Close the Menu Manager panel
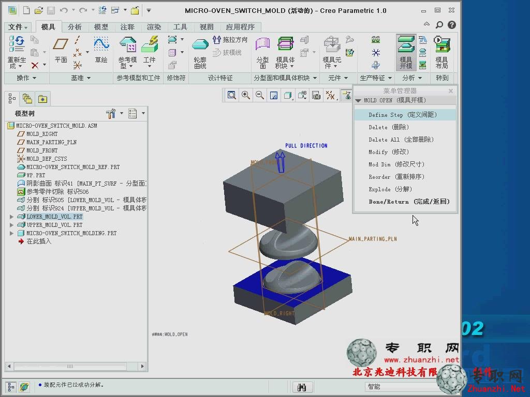The width and height of the screenshot is (530, 397). [x=451, y=91]
